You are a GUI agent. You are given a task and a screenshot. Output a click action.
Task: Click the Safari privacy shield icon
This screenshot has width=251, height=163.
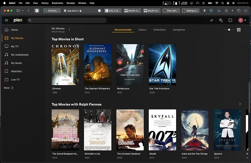[x=205, y=11]
